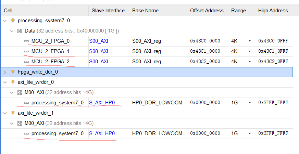The width and height of the screenshot is (299, 154).
Task: Click S_AXI_HP0 link under axi_lite_wrddr_0
Action: tap(102, 103)
